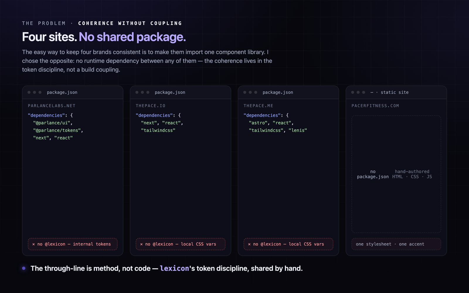
Task: Click the purple lexicon code word in footer
Action: coord(174,268)
